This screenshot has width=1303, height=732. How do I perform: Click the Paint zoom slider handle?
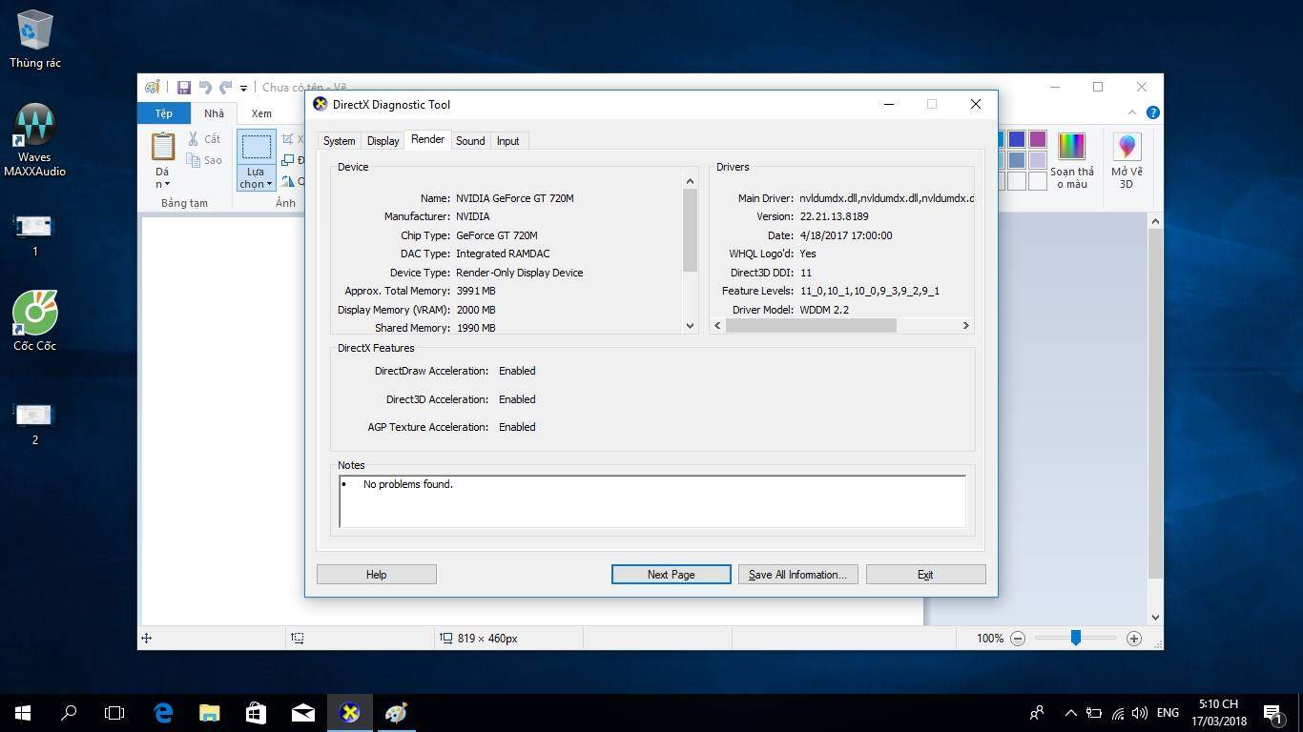[1075, 639]
